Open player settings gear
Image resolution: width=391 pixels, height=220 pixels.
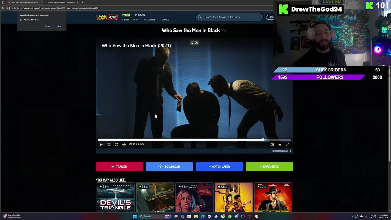click(x=280, y=145)
